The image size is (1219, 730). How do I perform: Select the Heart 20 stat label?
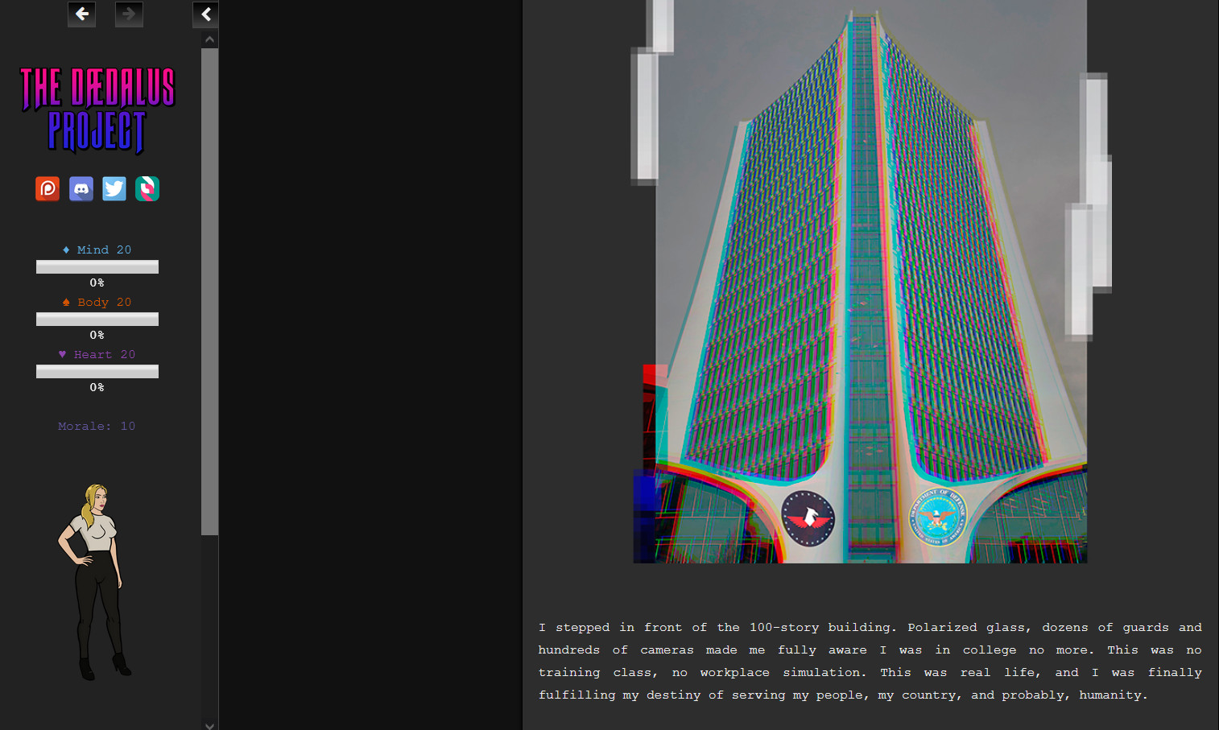tap(97, 354)
